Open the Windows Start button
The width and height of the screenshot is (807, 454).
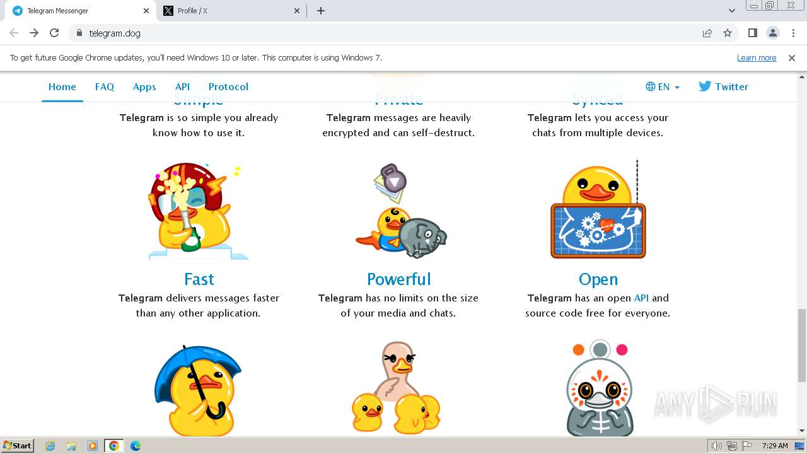click(18, 446)
